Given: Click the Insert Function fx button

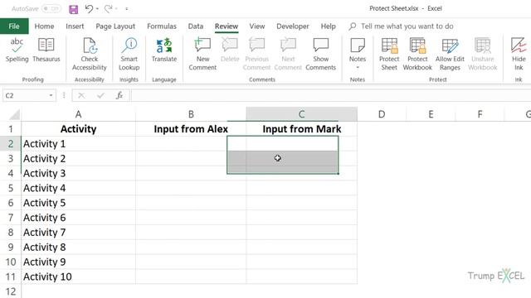Looking at the screenshot, I should 119,96.
